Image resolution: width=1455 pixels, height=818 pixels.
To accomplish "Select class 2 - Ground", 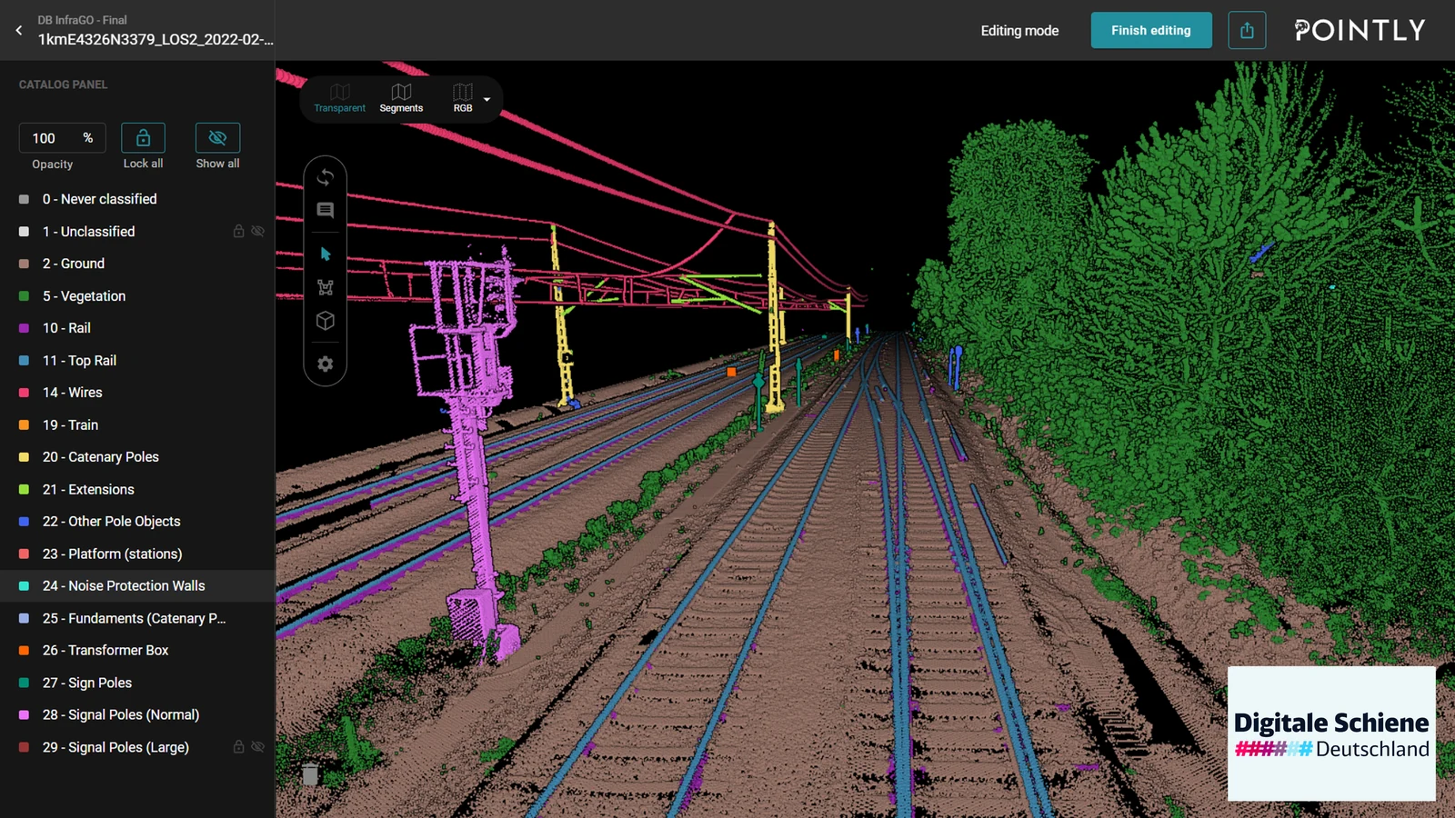I will coord(137,264).
